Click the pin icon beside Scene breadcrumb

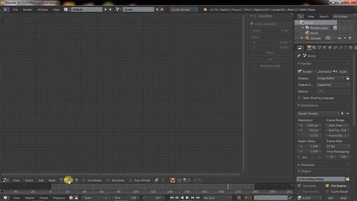click(299, 56)
